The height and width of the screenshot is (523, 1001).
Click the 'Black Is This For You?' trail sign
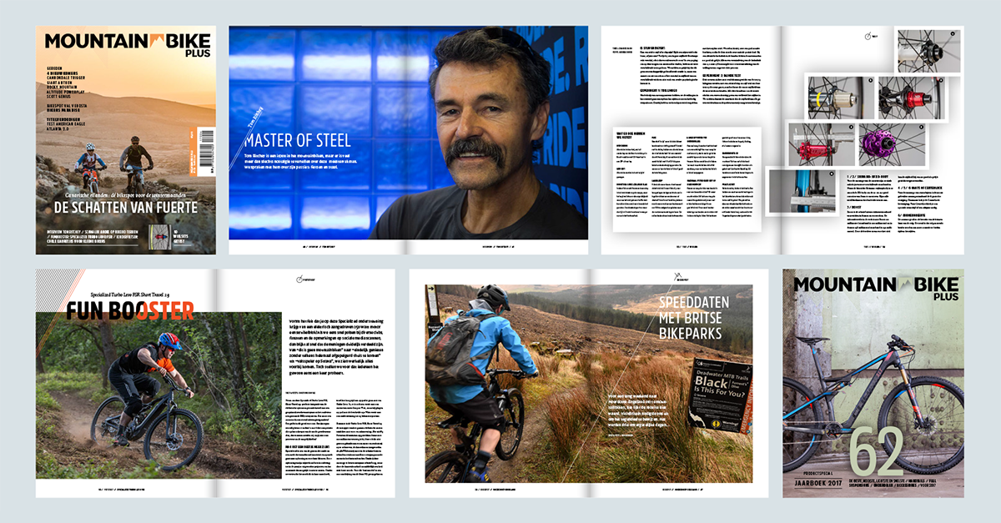click(722, 396)
